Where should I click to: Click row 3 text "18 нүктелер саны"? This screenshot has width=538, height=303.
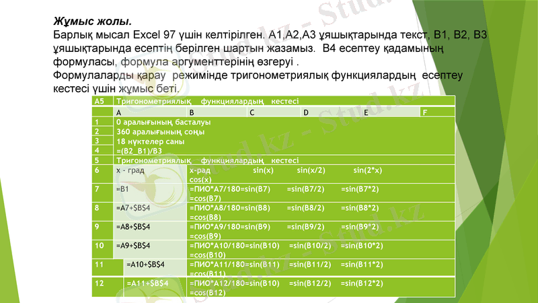click(150, 142)
